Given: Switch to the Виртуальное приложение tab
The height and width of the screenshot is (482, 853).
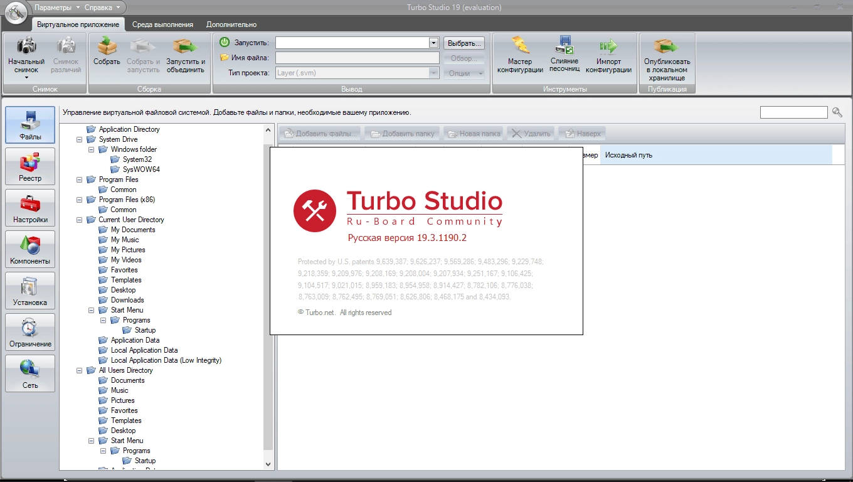Looking at the screenshot, I should pos(78,24).
